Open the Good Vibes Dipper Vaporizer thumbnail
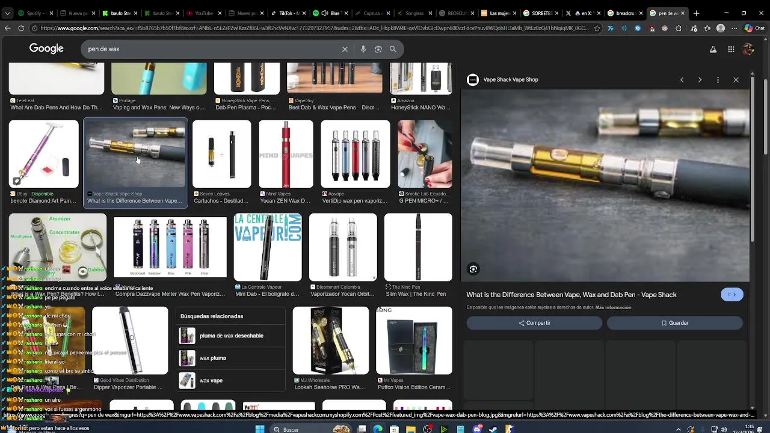Image resolution: width=770 pixels, height=433 pixels. pos(130,340)
